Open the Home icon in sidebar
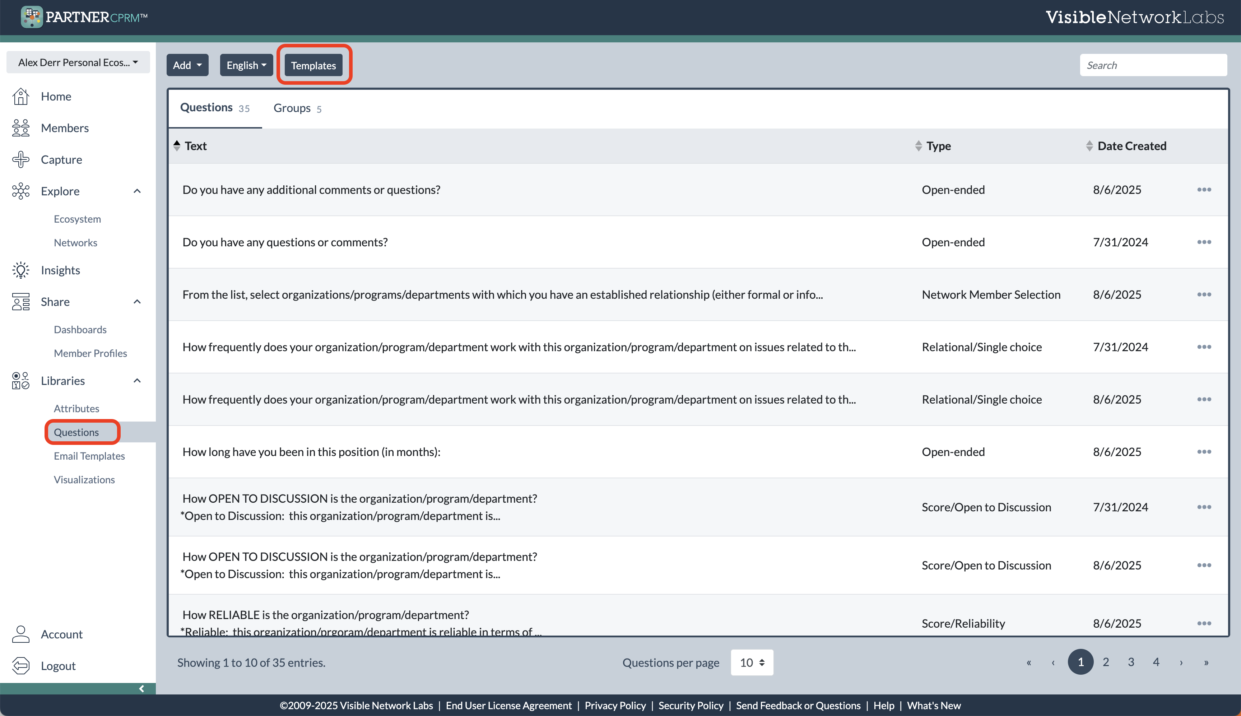This screenshot has width=1241, height=716. coord(21,96)
